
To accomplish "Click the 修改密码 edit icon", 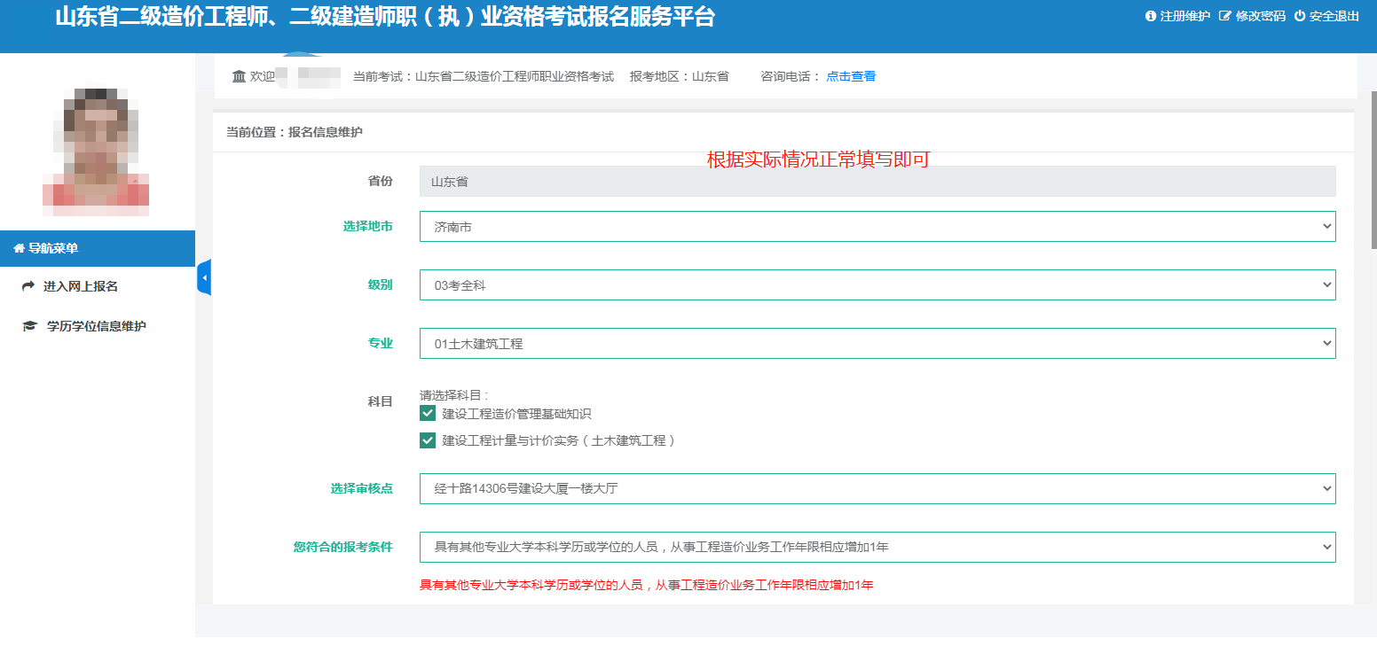I will [x=1224, y=15].
